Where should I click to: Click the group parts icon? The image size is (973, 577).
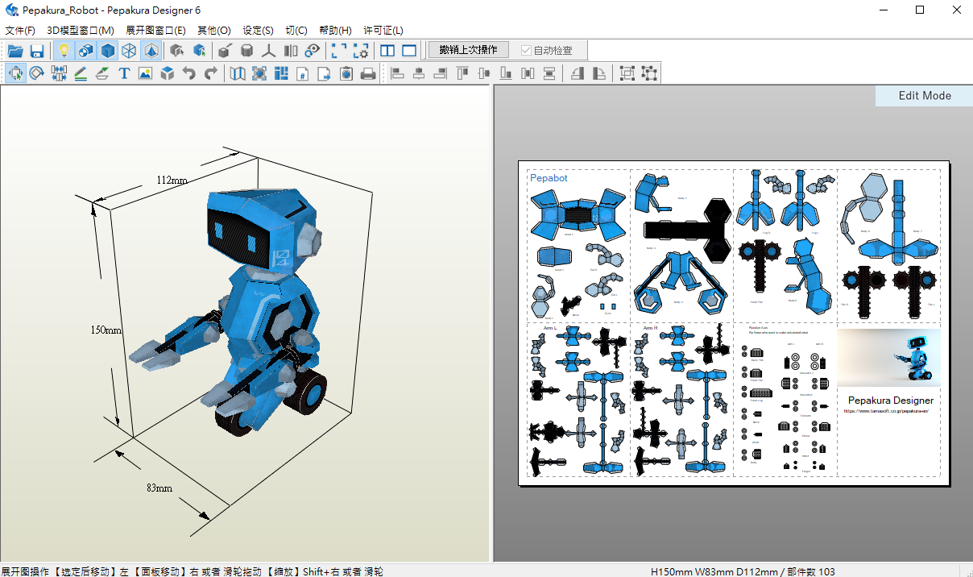(627, 73)
